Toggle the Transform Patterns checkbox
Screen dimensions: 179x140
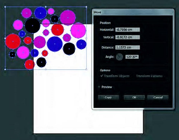pyautogui.click(x=149, y=76)
